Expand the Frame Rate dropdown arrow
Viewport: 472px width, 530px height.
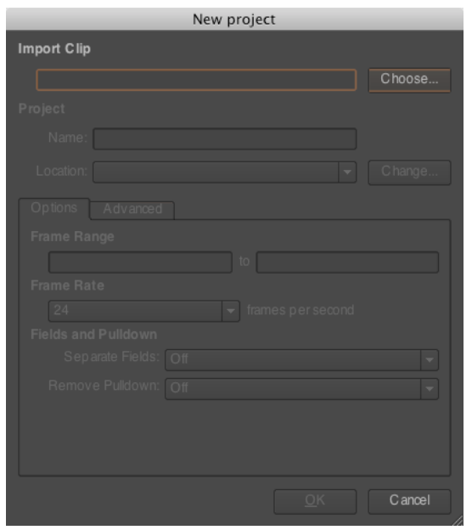click(x=231, y=311)
